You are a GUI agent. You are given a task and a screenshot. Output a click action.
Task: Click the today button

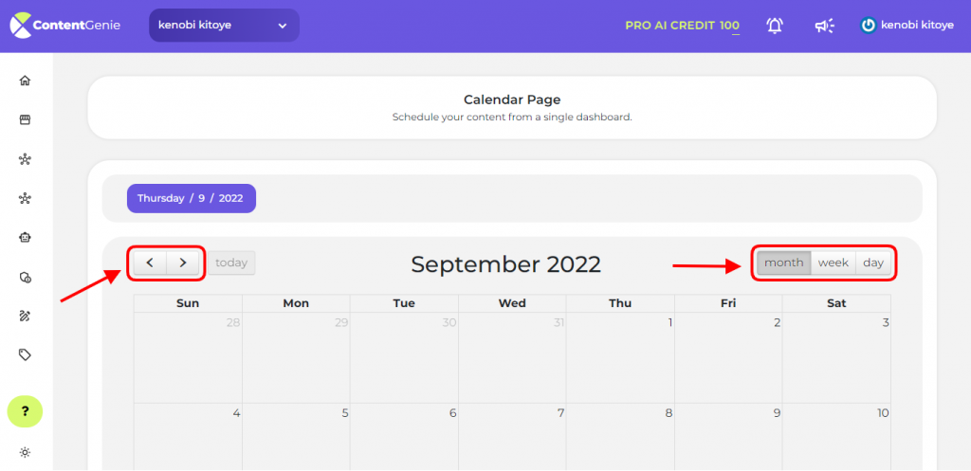point(231,263)
